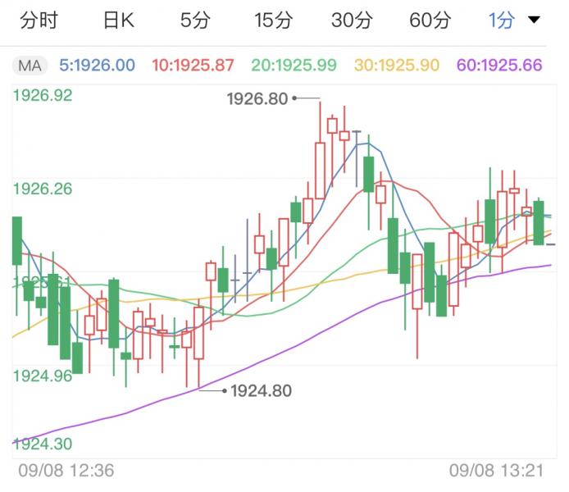569x492 pixels.
Task: Click the 09/08 12:36 start time label
Action: click(x=66, y=470)
